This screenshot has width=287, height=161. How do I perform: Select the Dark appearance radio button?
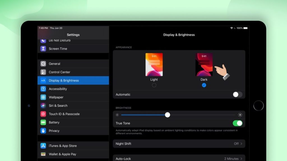[x=204, y=85]
